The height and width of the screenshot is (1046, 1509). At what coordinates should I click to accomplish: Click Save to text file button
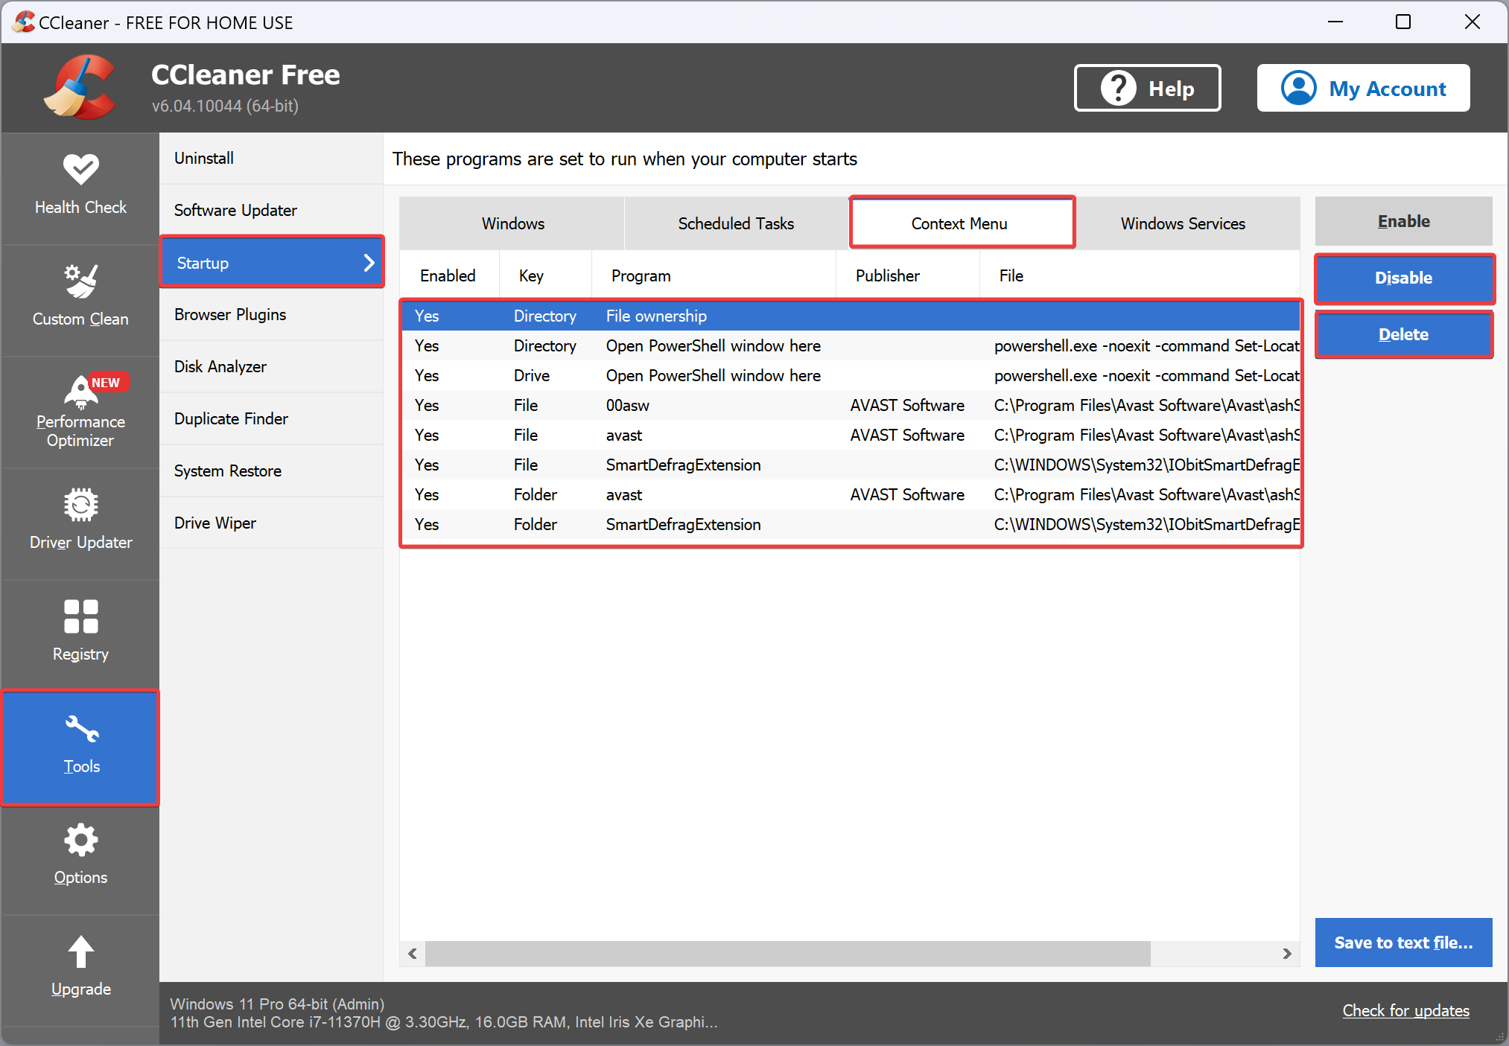1403,943
